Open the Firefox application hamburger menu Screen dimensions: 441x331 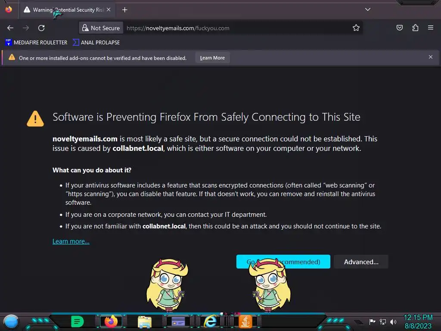tap(431, 28)
